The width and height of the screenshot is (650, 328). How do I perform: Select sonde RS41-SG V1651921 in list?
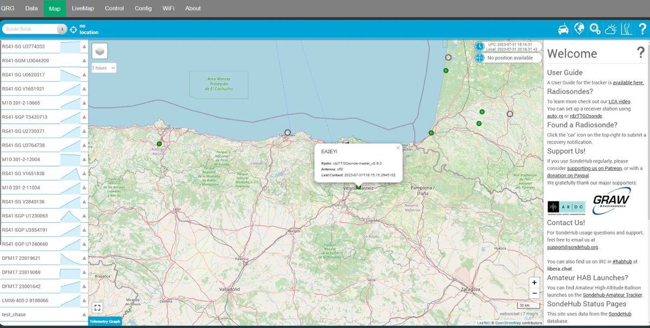point(44,89)
